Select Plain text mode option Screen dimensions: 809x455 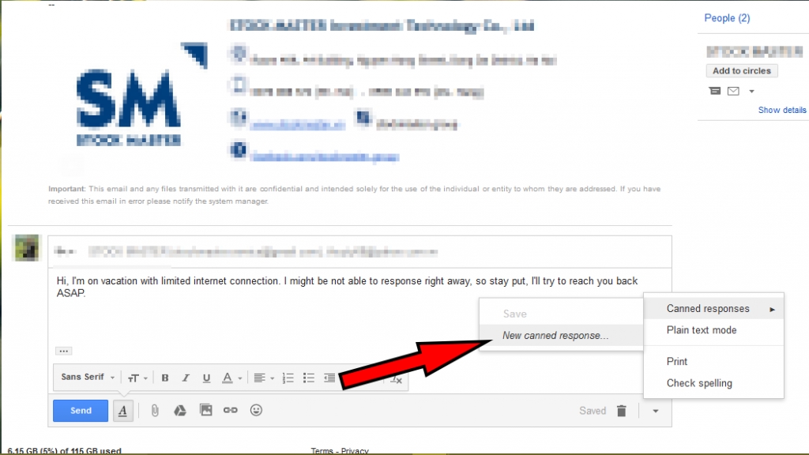(713, 330)
